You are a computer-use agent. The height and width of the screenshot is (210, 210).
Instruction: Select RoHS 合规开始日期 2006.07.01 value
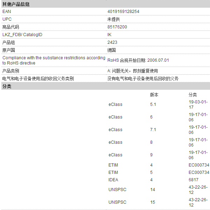(x=138, y=60)
